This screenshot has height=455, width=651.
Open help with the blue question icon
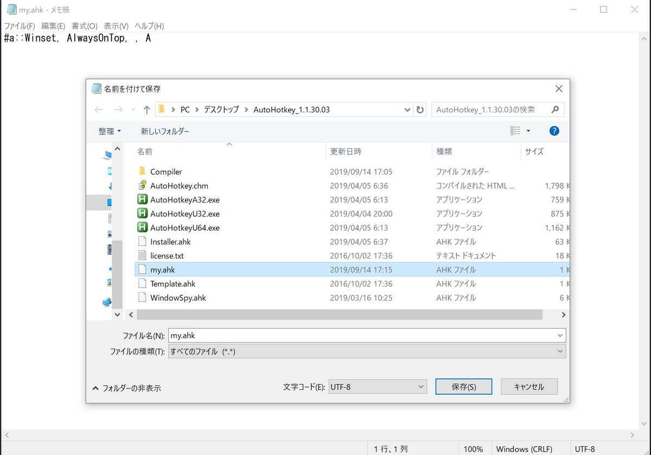coord(554,131)
